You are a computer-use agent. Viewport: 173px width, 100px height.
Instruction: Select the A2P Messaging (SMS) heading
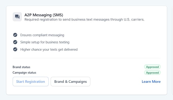click(x=44, y=15)
